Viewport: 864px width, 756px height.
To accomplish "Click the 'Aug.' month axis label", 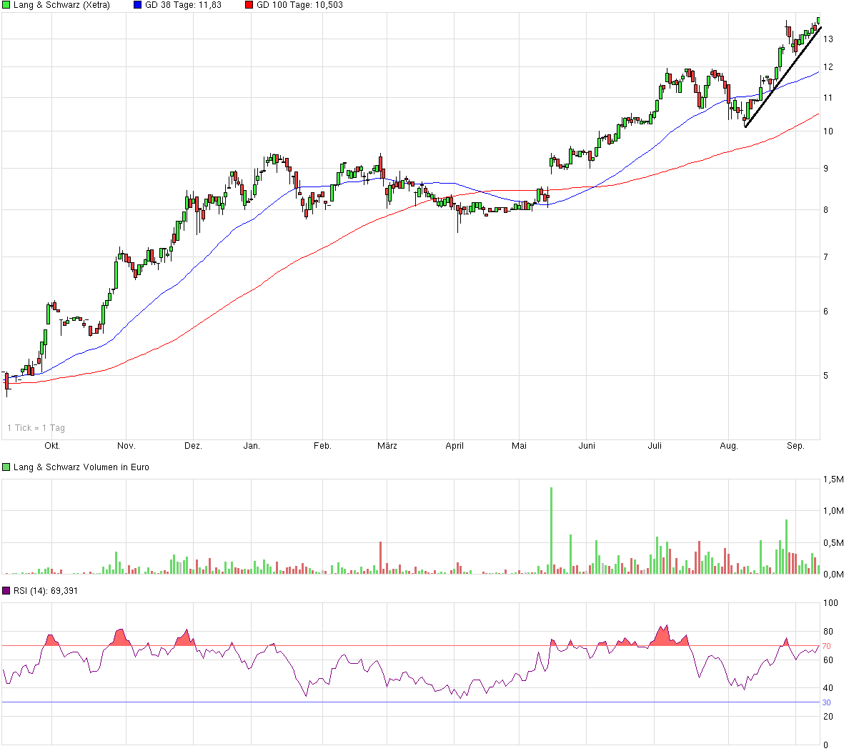I will coord(729,446).
